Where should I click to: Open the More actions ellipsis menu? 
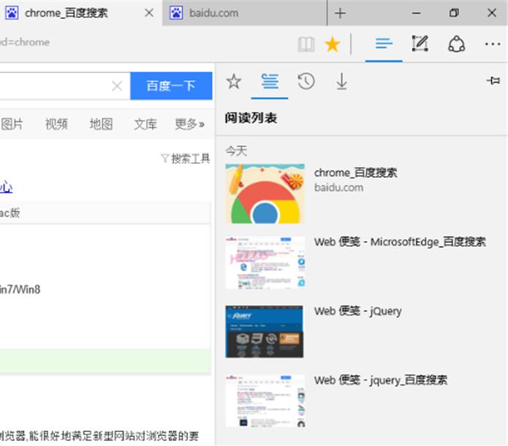click(x=493, y=44)
